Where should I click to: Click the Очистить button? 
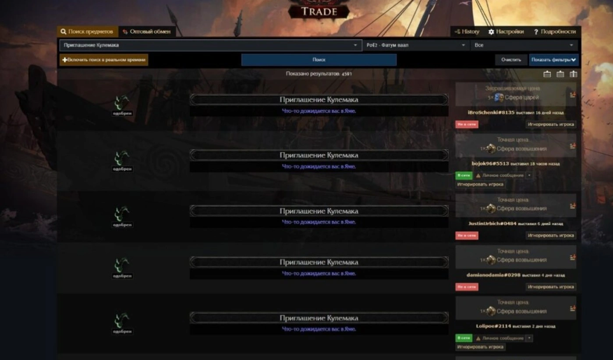click(x=511, y=60)
